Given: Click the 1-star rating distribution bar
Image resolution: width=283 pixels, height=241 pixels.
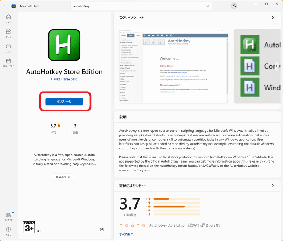Looking at the screenshot, I should pos(177,214).
